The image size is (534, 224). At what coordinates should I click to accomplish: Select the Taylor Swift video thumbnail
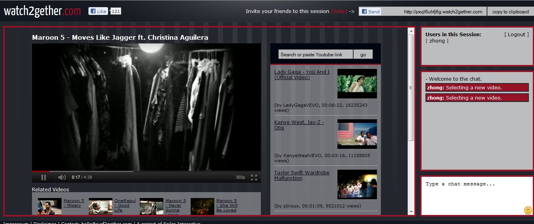click(x=357, y=184)
